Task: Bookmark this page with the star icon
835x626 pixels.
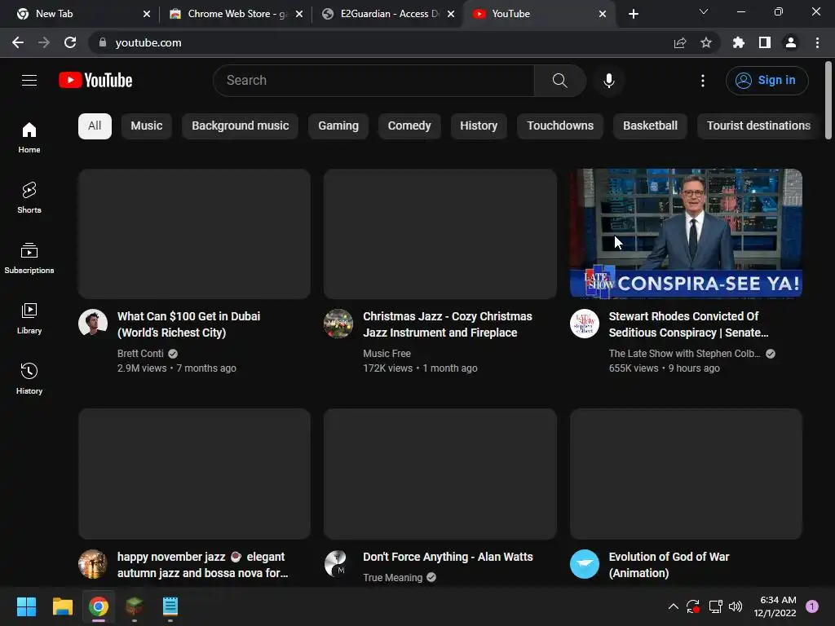Action: point(705,42)
